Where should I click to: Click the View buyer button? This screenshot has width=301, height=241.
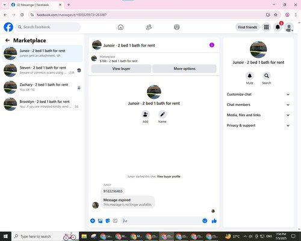point(121,69)
